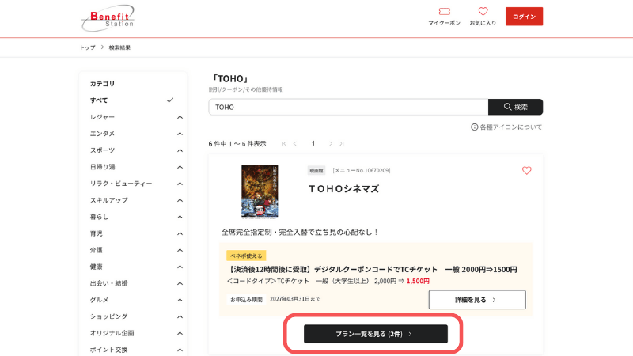The width and height of the screenshot is (633, 356).
Task: Select the グルメ category label
Action: click(100, 300)
